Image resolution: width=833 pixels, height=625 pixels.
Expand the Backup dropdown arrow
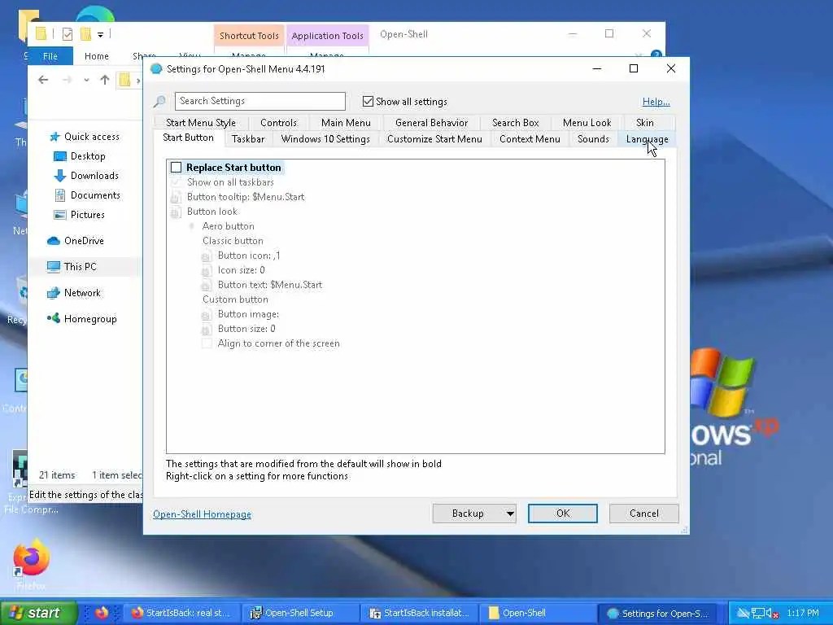coord(510,514)
